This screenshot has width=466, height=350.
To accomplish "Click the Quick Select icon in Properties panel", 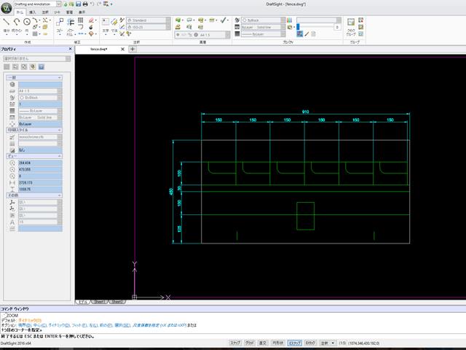I will [x=33, y=66].
